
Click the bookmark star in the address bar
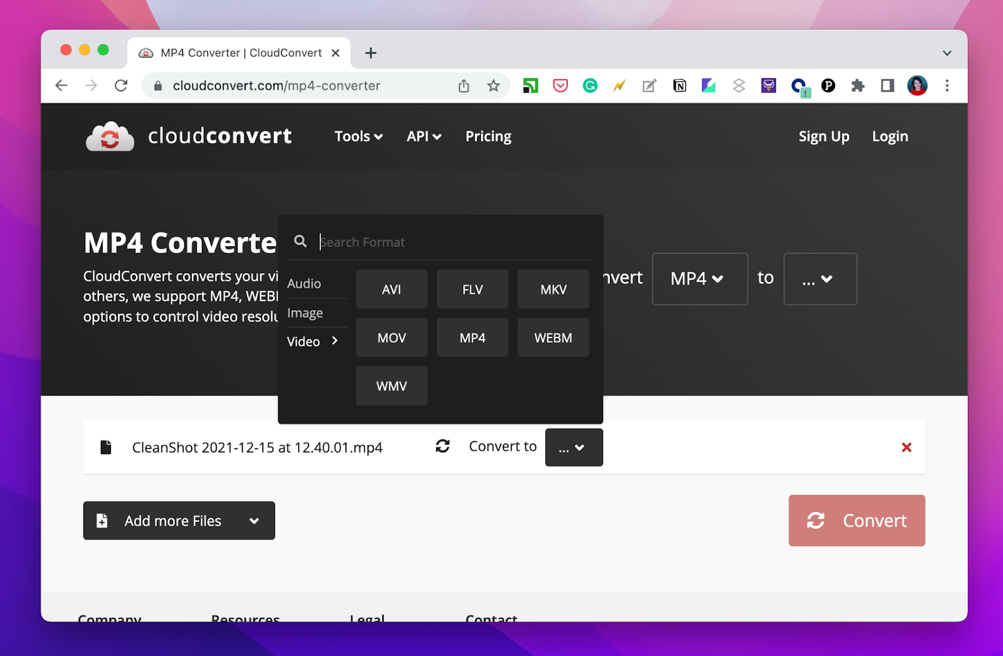tap(493, 86)
